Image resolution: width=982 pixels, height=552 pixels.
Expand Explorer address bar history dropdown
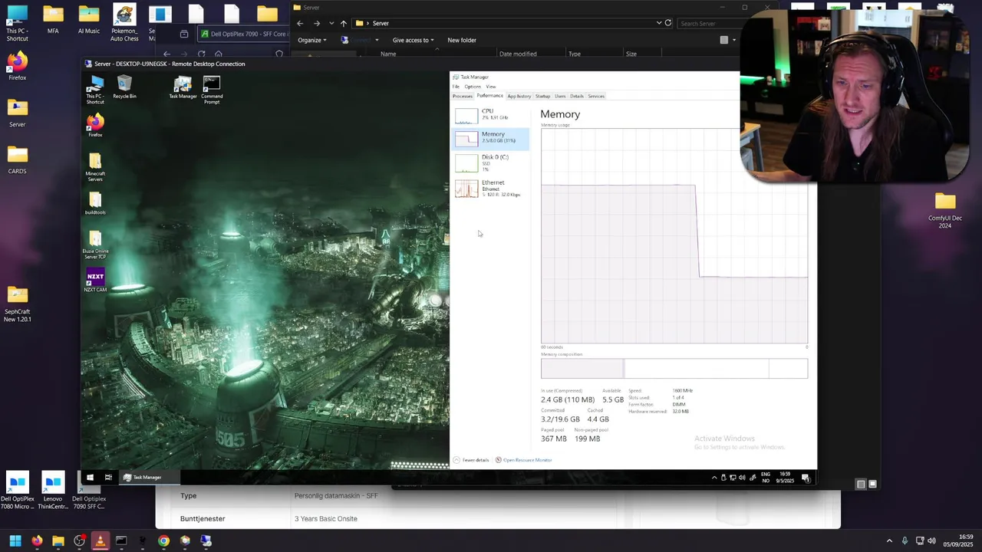pyautogui.click(x=658, y=23)
